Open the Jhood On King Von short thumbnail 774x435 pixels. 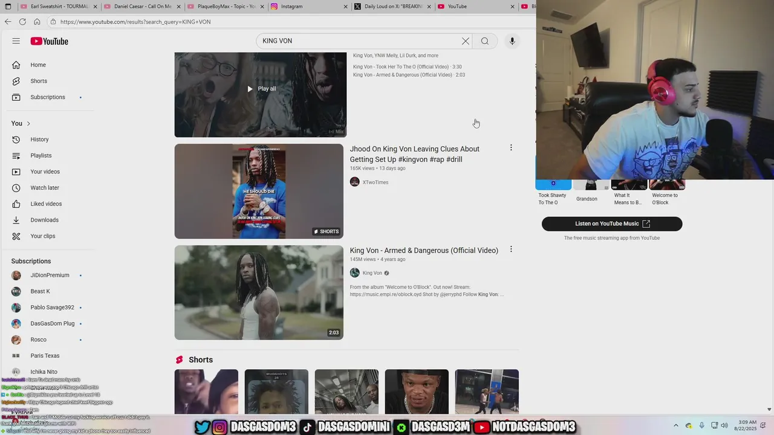pyautogui.click(x=259, y=191)
